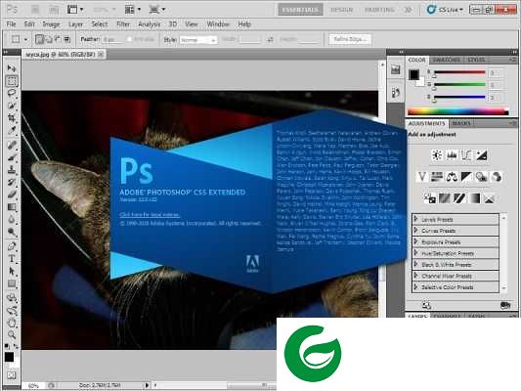This screenshot has width=521, height=391.
Task: Open the Analysis menu
Action: [x=150, y=24]
